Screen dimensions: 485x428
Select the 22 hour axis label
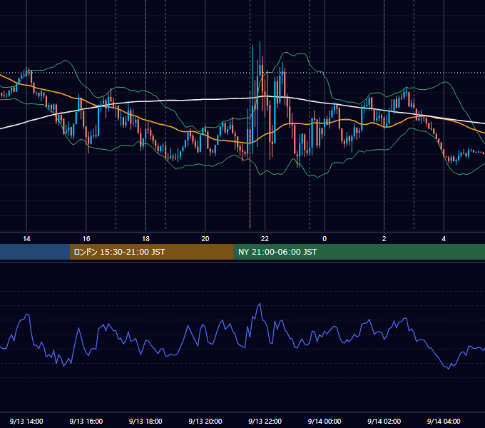click(x=265, y=239)
